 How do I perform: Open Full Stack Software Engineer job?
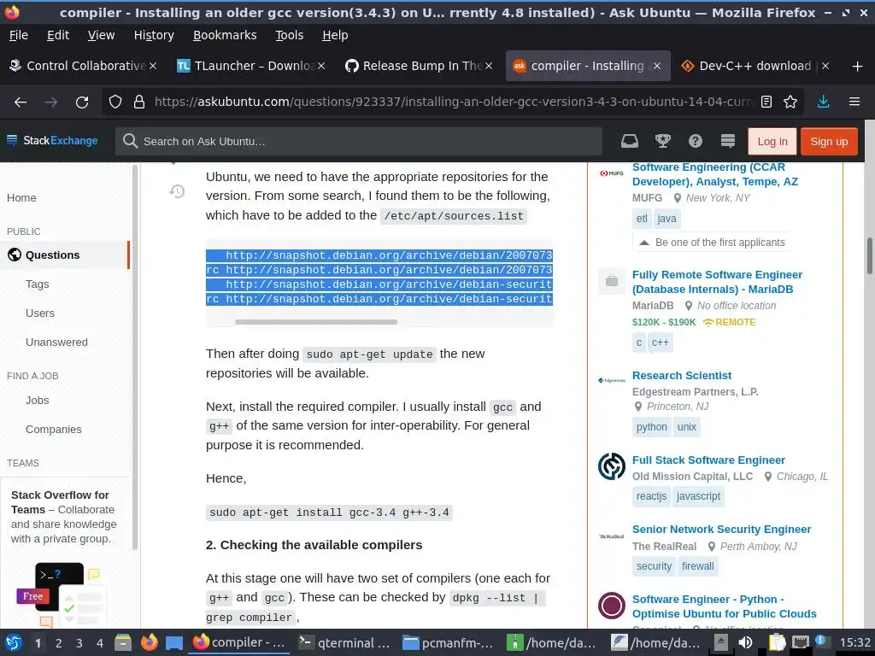coord(708,460)
